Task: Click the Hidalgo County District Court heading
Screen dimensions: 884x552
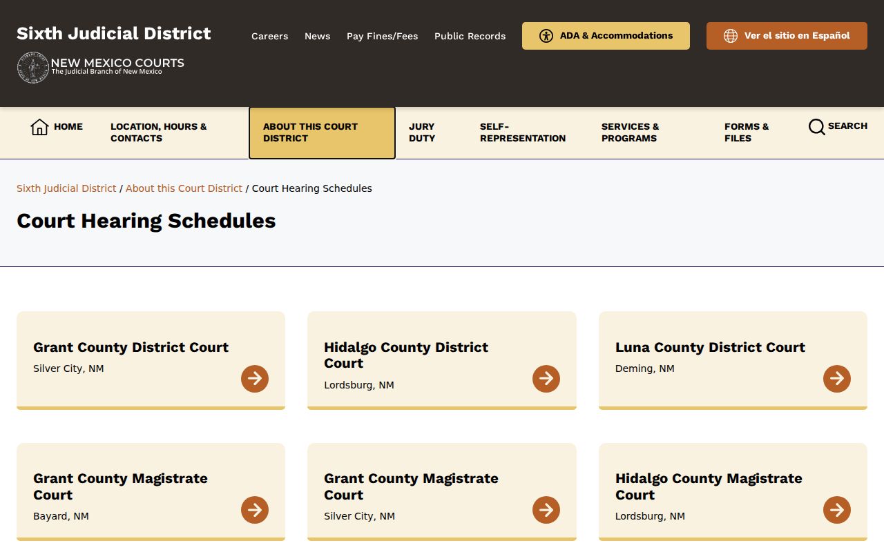Action: click(406, 355)
